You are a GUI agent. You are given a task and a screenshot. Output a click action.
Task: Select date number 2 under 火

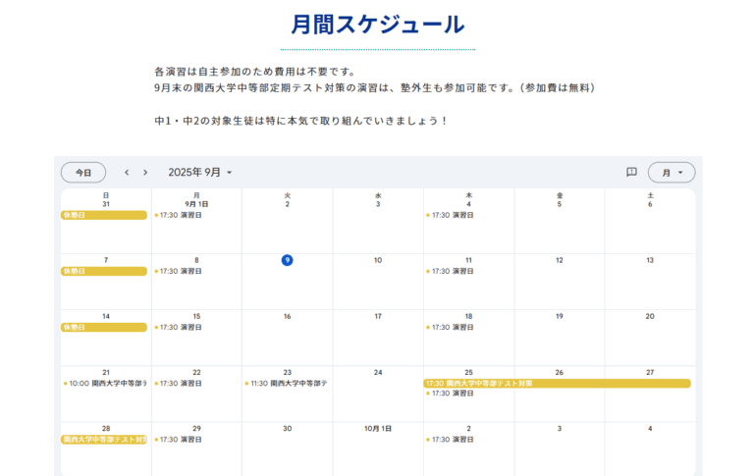[287, 204]
